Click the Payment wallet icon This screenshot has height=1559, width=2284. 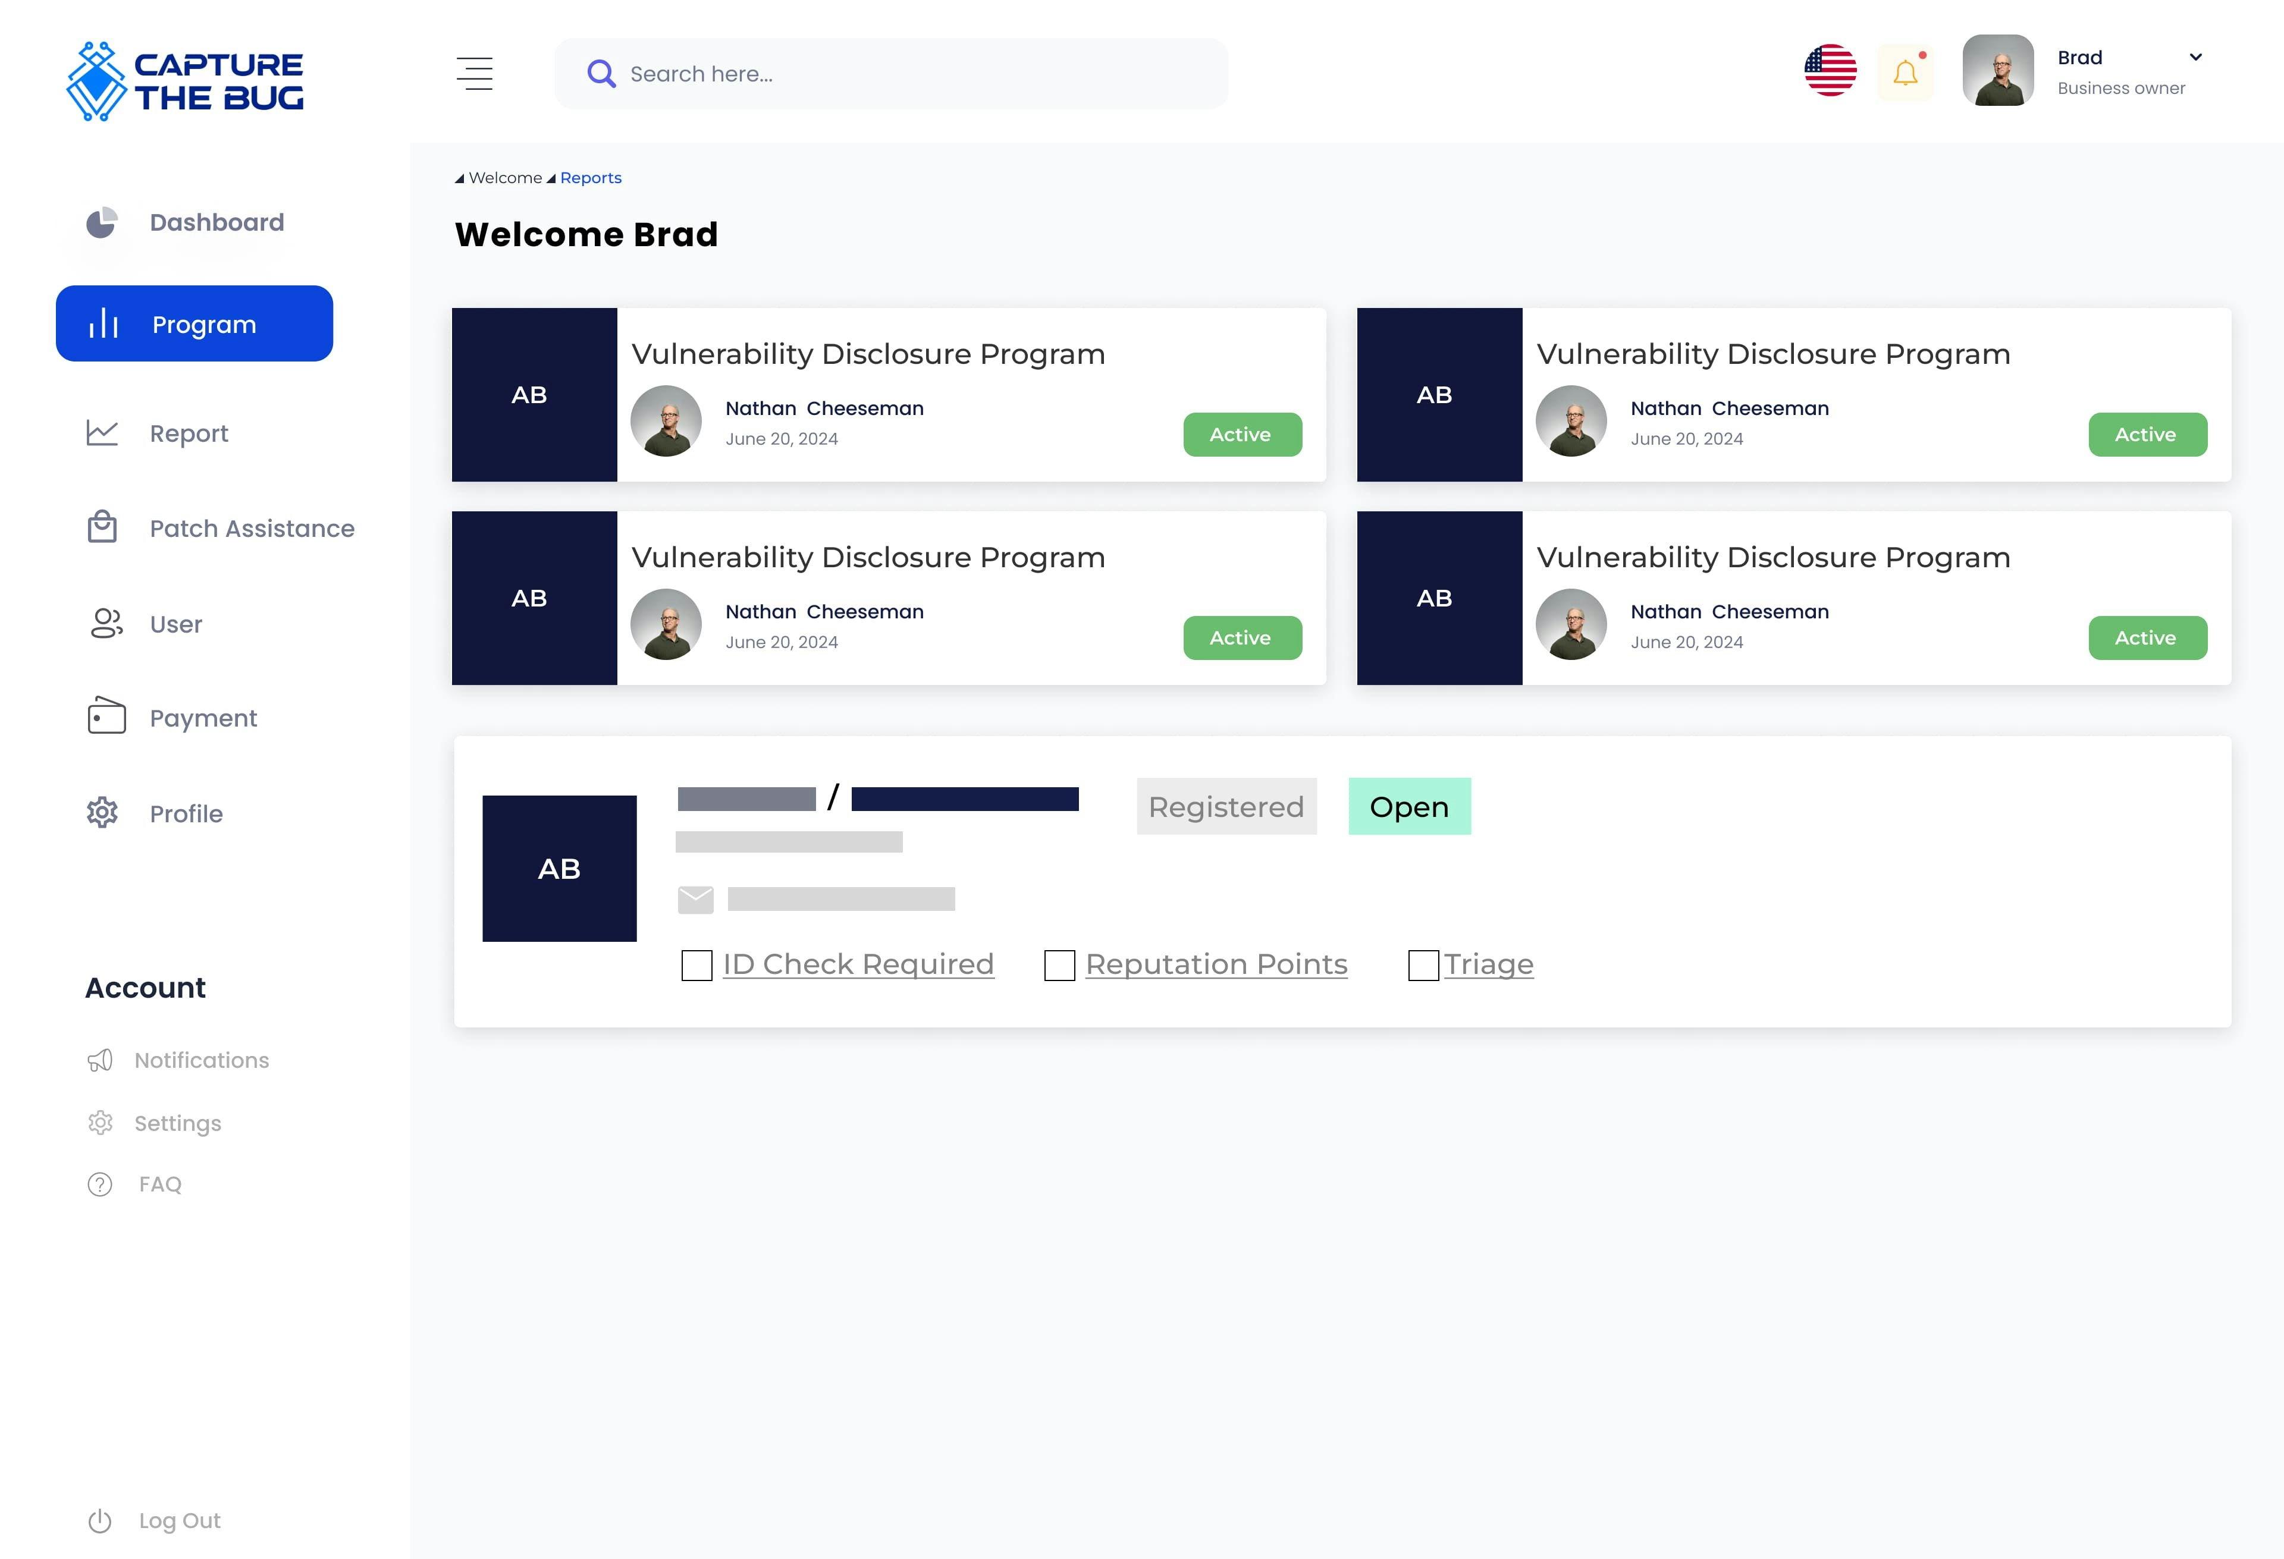coord(106,716)
